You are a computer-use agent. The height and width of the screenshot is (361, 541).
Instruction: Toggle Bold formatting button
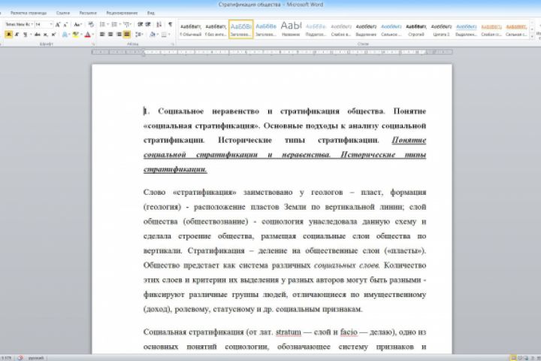pyautogui.click(x=8, y=34)
